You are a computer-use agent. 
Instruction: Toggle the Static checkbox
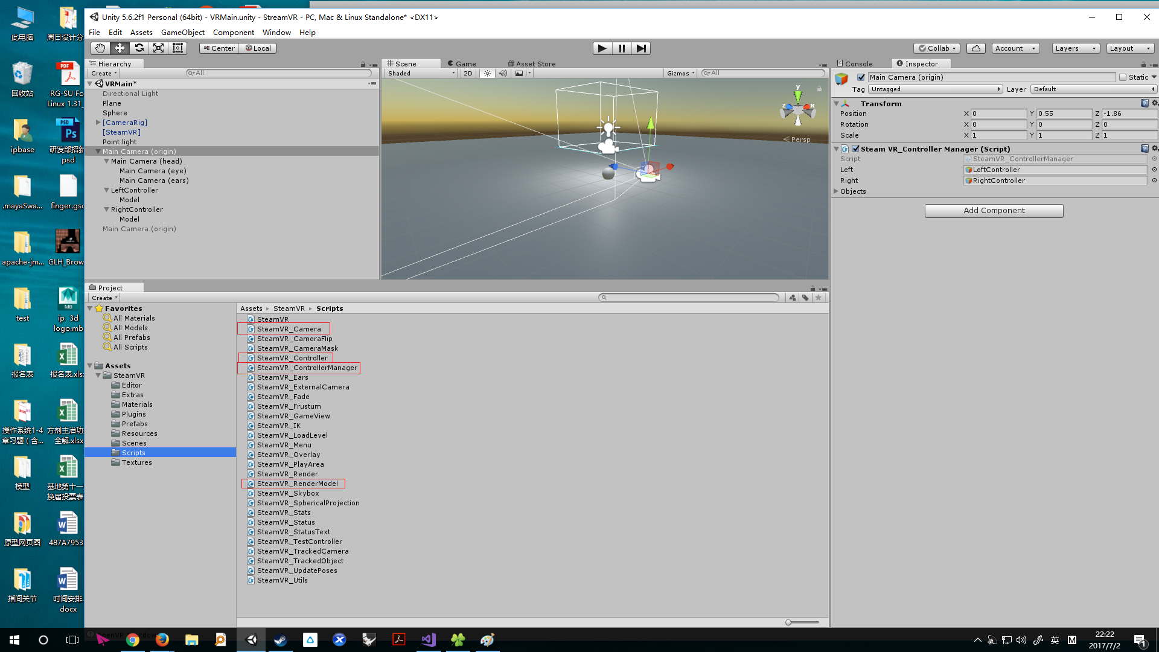[x=1123, y=77]
